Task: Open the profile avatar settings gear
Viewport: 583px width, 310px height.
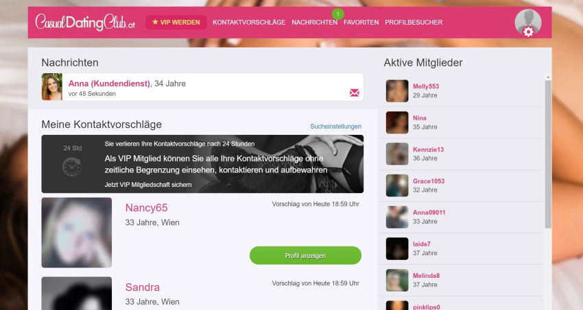Action: [527, 31]
